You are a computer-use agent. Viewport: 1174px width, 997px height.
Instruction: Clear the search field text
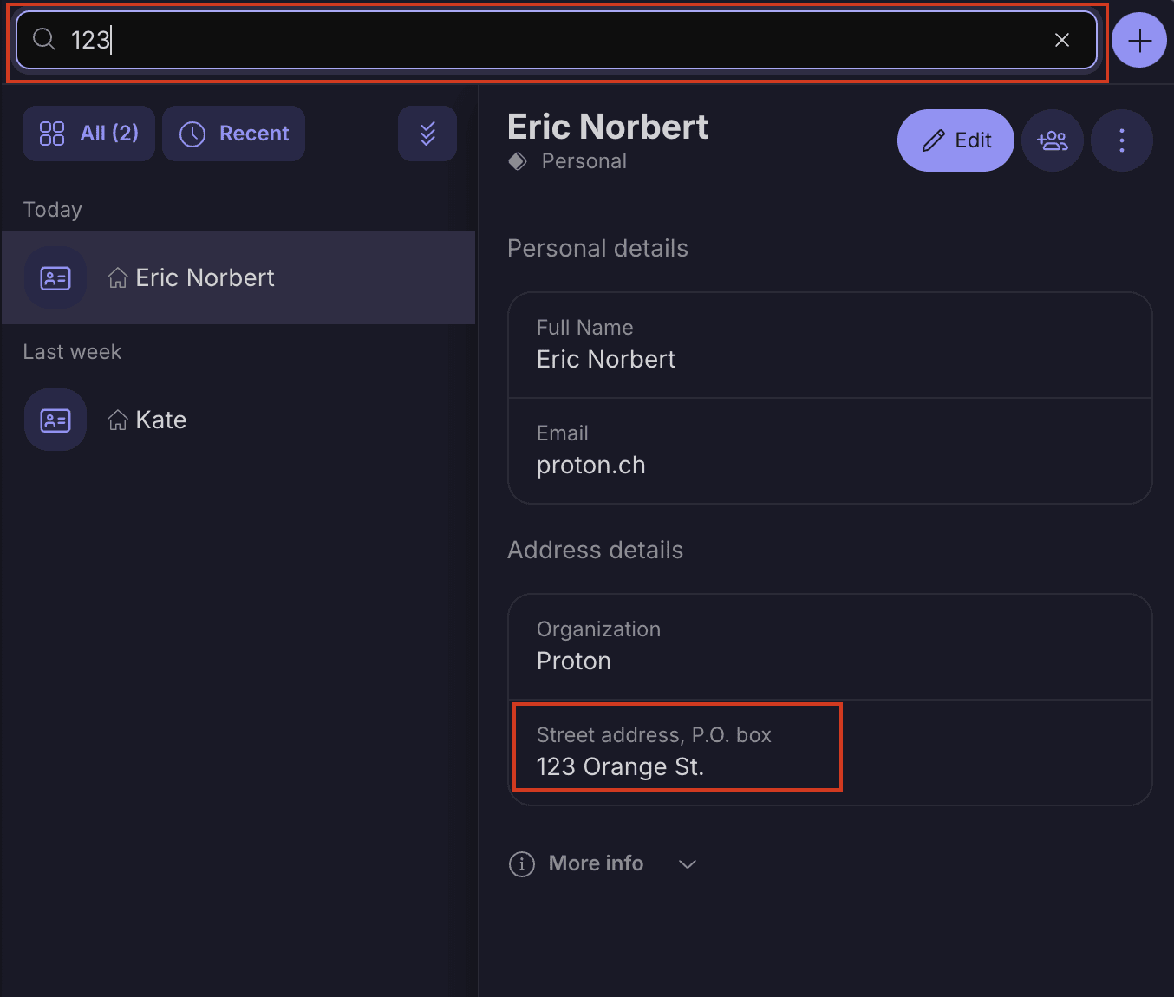click(1061, 40)
